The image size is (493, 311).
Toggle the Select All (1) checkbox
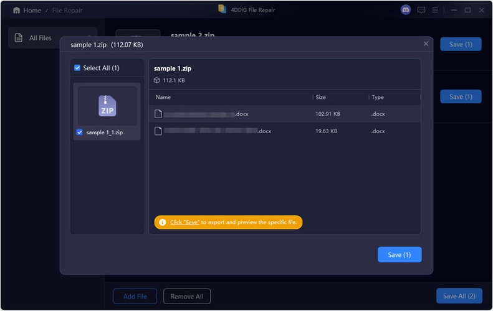click(x=77, y=68)
